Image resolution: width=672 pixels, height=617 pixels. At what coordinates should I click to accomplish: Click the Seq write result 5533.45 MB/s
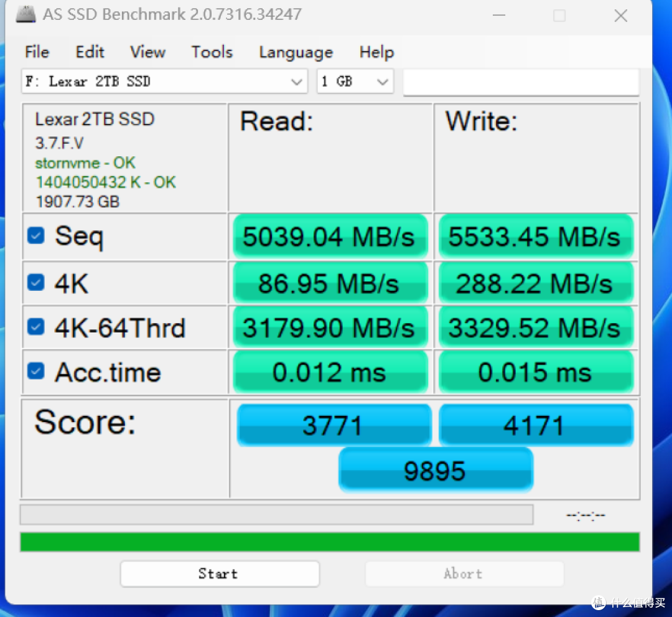click(x=536, y=237)
